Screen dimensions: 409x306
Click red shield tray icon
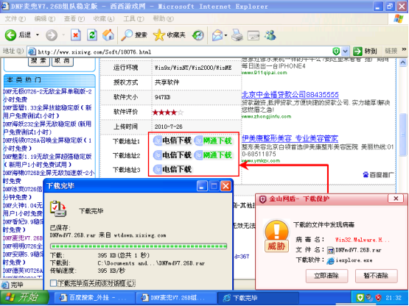point(378,297)
